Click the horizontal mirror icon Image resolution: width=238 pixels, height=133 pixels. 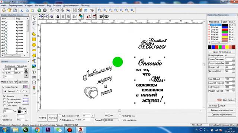pos(89,16)
